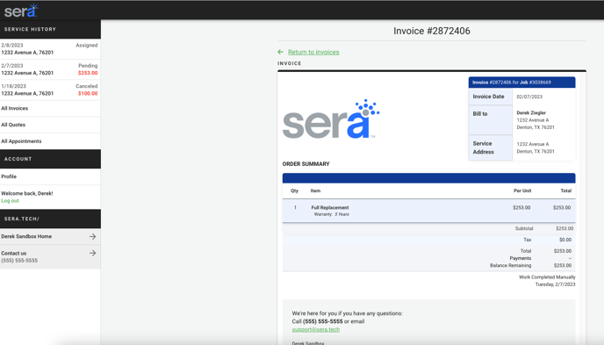Click the support@sera.tech email link
604x345 pixels.
click(x=316, y=329)
